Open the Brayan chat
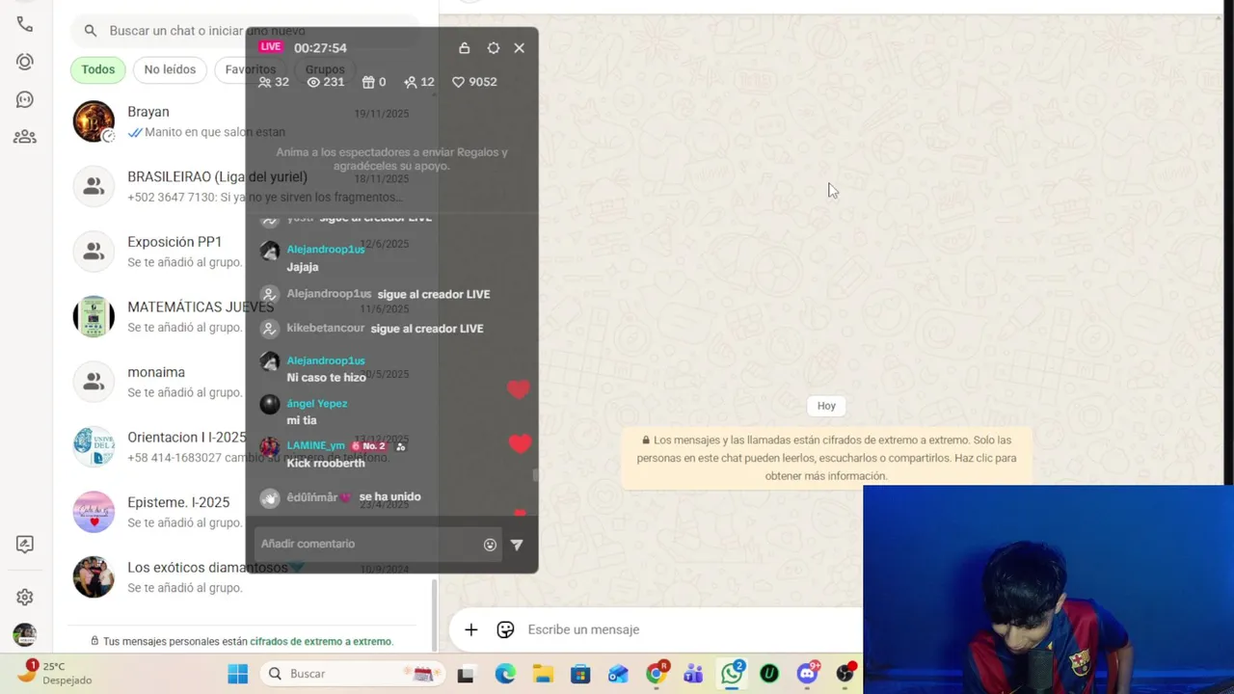Screen dimensions: 1234x694 (x=246, y=121)
